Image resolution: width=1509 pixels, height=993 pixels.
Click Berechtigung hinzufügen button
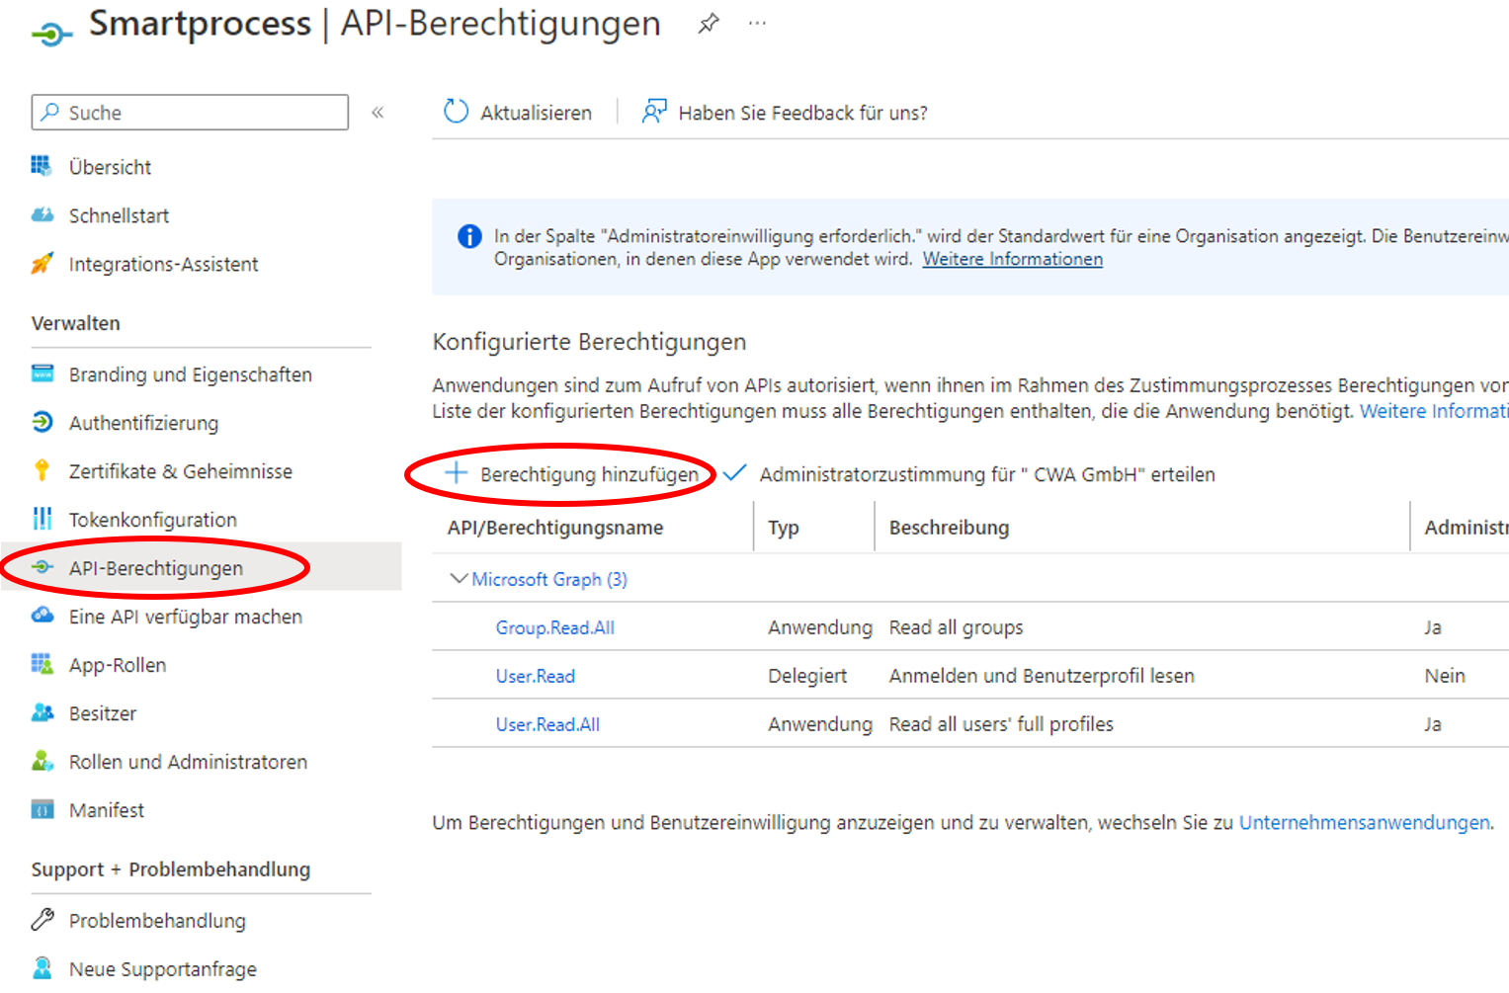pyautogui.click(x=573, y=474)
